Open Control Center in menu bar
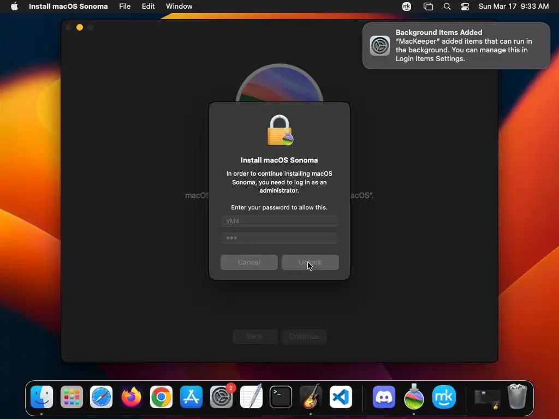 coord(465,6)
